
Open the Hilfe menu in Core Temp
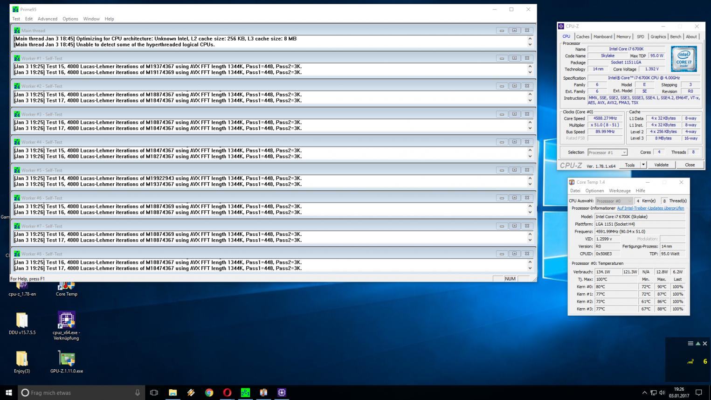pos(641,191)
